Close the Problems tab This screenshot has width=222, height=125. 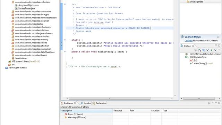75,103
